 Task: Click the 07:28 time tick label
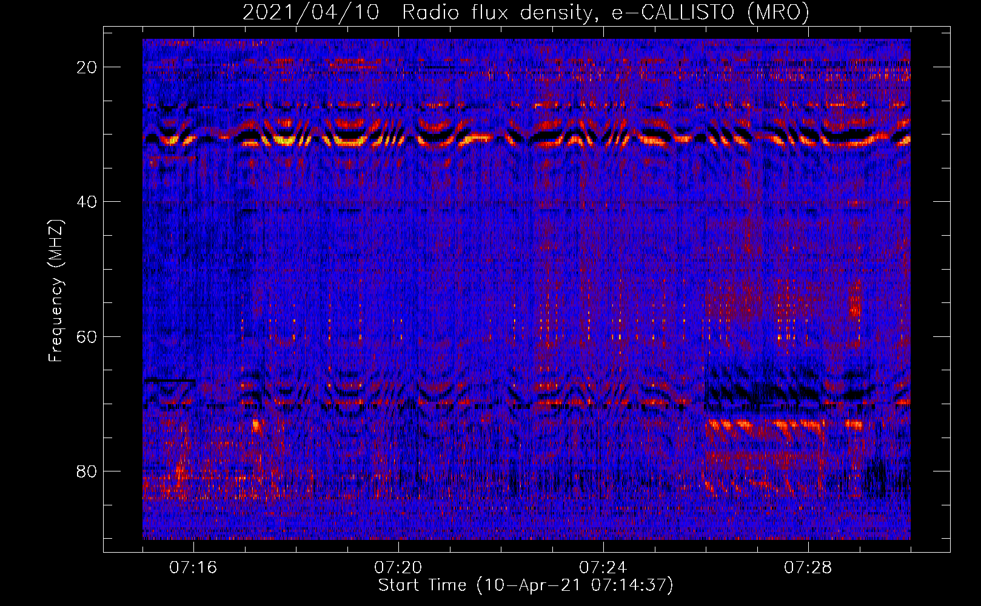click(808, 568)
